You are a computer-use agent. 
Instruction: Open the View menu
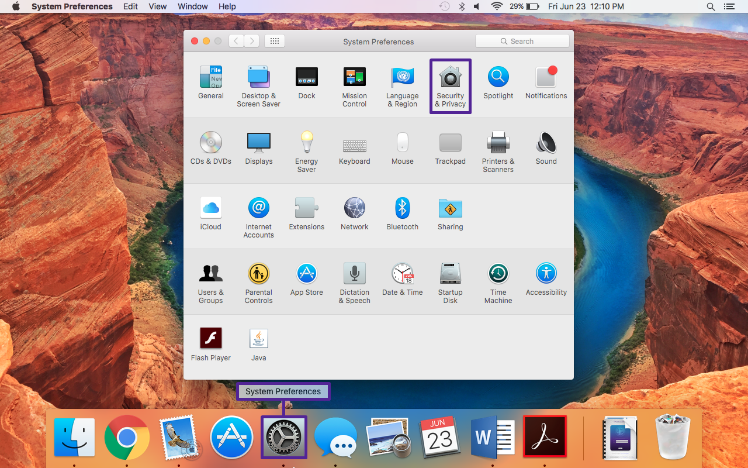tap(158, 6)
